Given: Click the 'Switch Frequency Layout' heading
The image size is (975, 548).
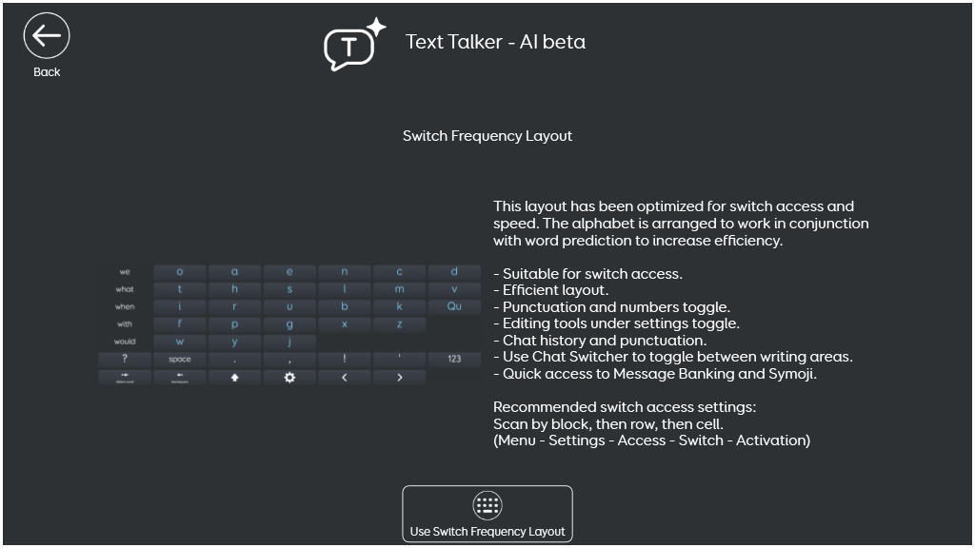Looking at the screenshot, I should click(x=487, y=136).
